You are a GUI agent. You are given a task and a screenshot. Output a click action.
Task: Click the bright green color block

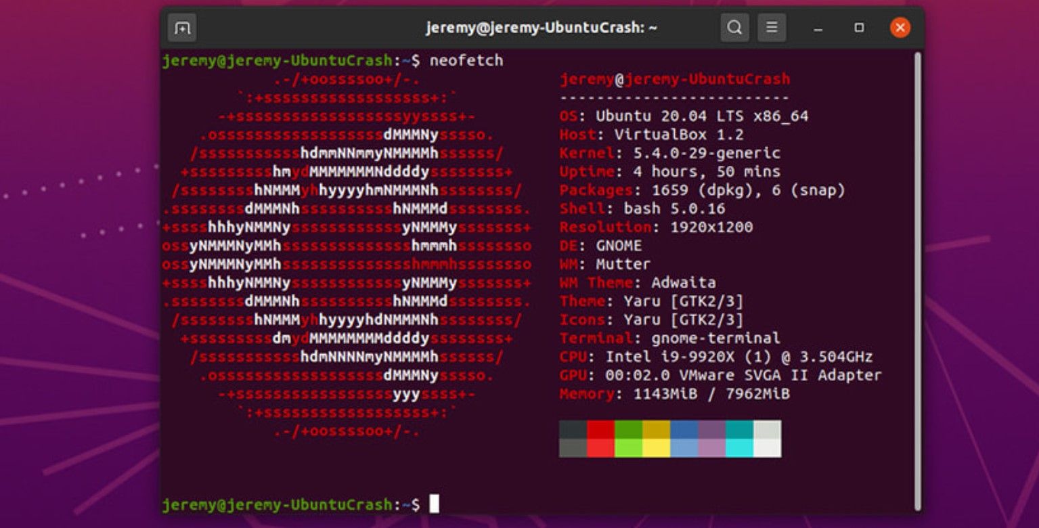click(x=629, y=447)
